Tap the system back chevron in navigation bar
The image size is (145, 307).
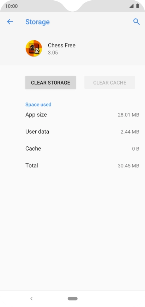(x=31, y=299)
